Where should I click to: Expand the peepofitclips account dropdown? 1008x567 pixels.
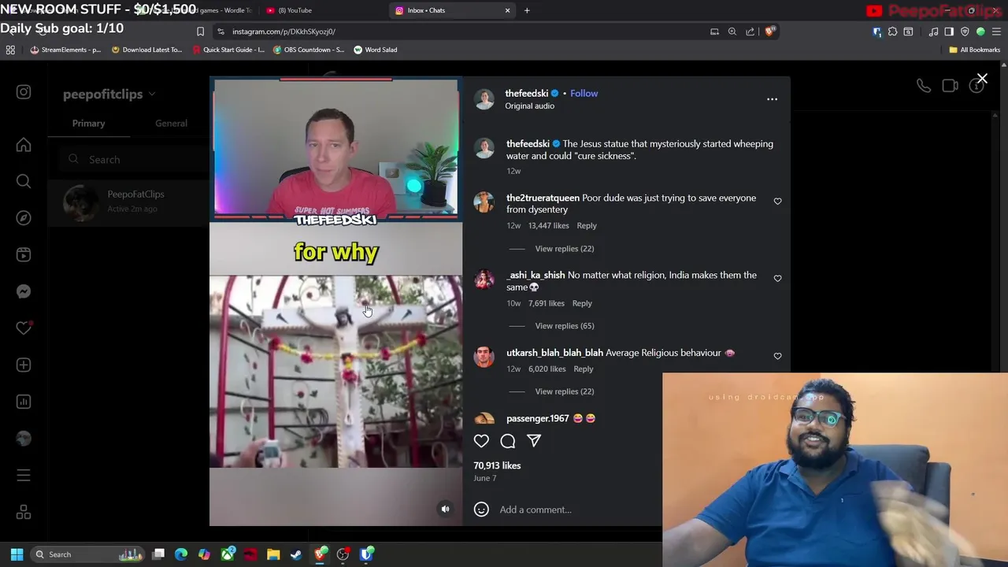(x=109, y=94)
